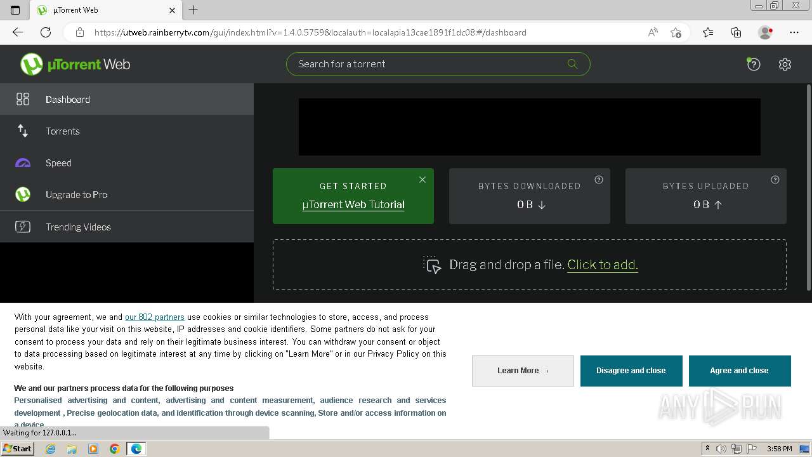
Task: Open browser Collections
Action: click(736, 32)
